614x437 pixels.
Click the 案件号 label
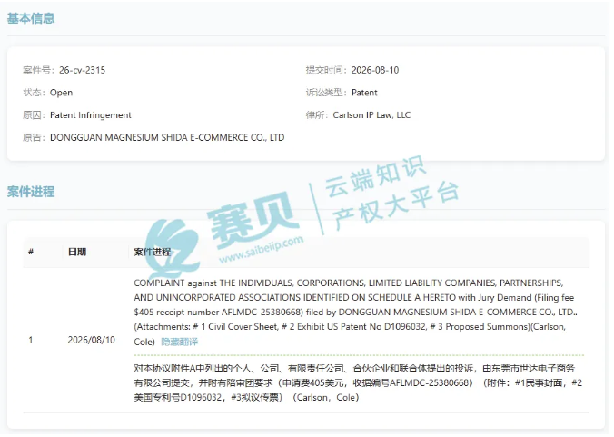click(x=36, y=70)
